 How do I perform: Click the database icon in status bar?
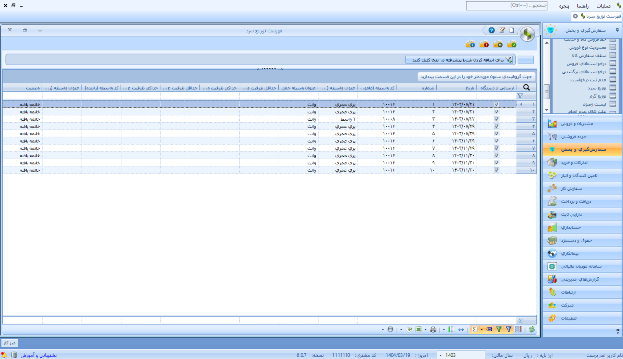coord(14,355)
